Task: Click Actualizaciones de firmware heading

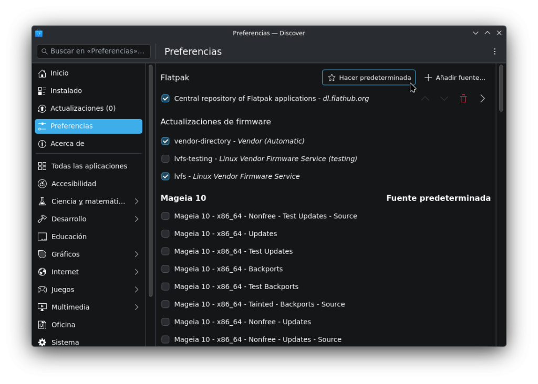Action: (215, 122)
